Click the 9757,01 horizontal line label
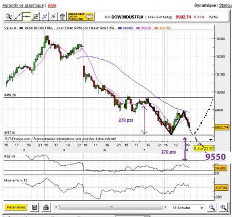 tap(10, 133)
